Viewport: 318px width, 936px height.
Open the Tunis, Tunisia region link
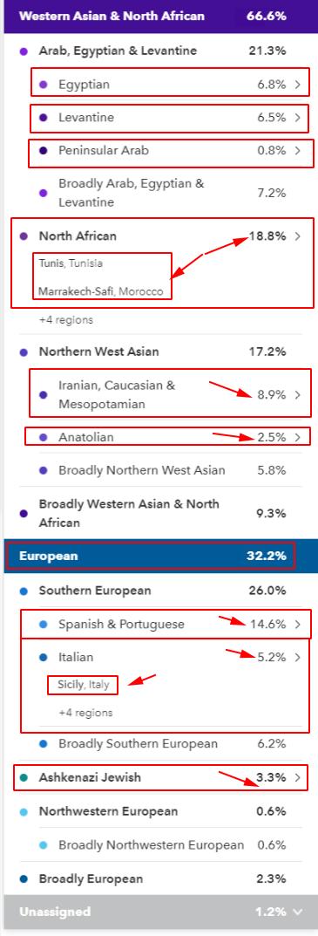click(71, 263)
